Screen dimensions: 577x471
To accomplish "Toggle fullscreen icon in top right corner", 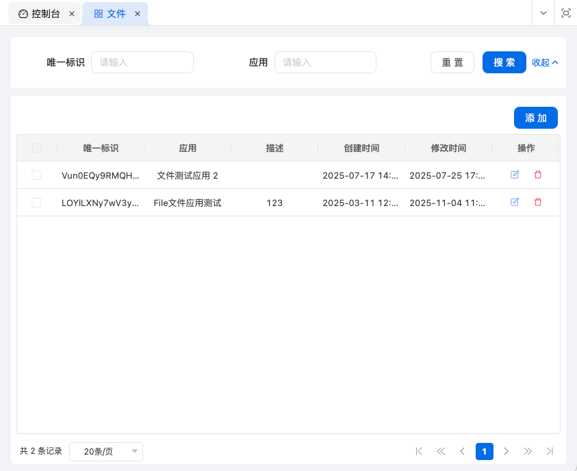I will tap(565, 13).
